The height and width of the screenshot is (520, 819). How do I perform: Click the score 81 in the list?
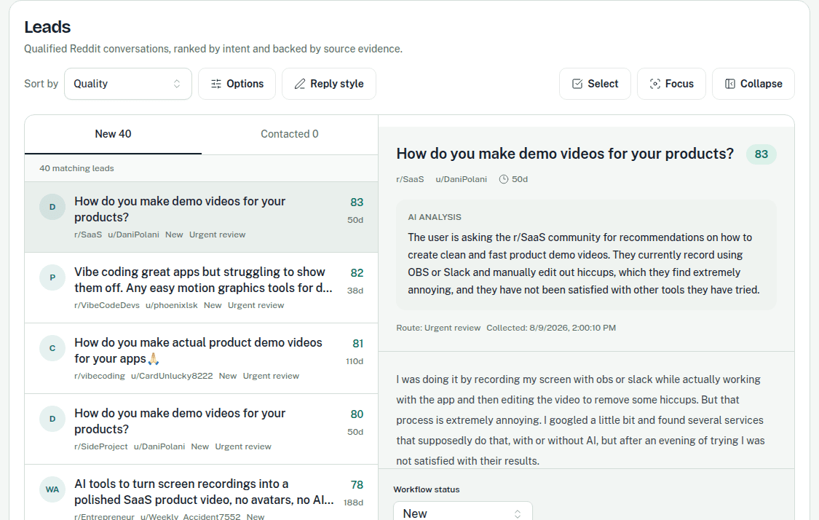coord(357,343)
